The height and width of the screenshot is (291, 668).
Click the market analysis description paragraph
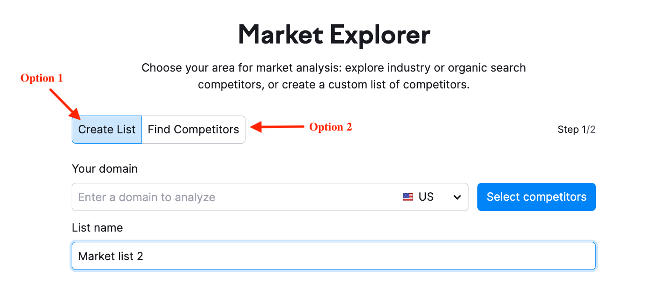(x=334, y=76)
